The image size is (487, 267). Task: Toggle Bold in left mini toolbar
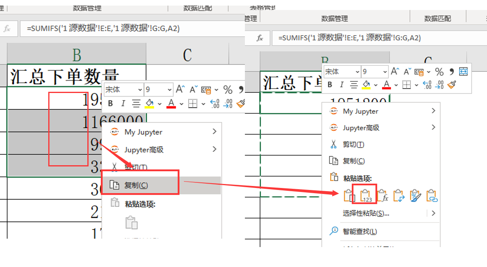(110, 104)
